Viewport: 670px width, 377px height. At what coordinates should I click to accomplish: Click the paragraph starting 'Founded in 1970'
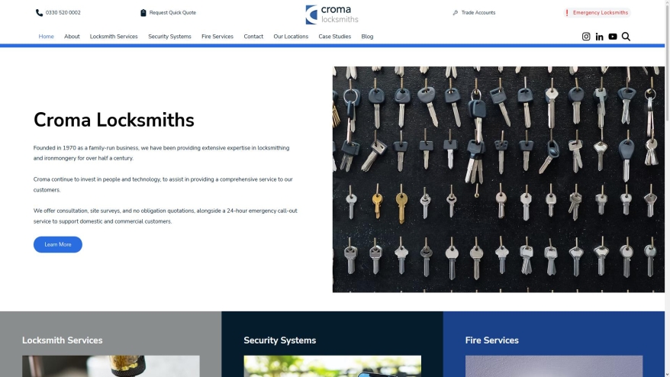(162, 153)
